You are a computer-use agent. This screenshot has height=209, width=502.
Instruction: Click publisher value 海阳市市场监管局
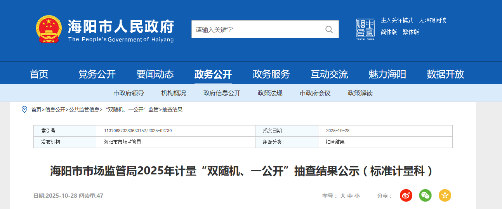(x=122, y=142)
